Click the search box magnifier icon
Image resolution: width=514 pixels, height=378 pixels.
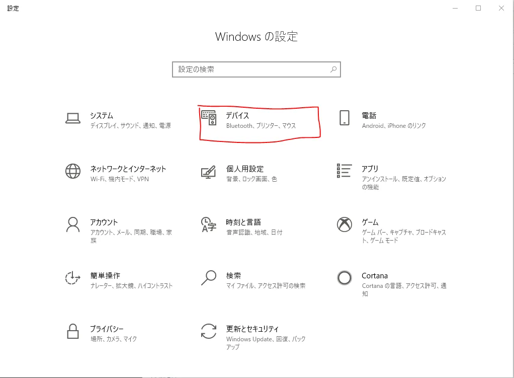[333, 69]
